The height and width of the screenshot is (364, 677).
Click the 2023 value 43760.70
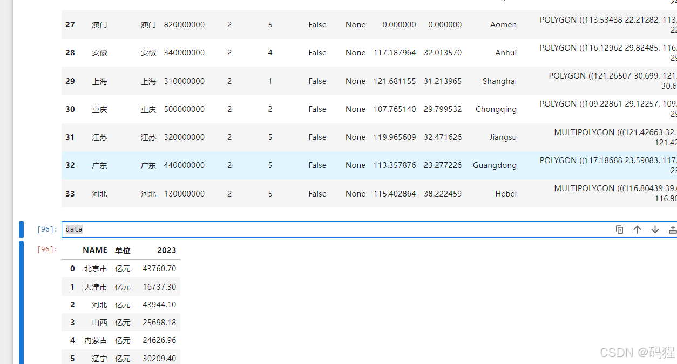click(159, 269)
